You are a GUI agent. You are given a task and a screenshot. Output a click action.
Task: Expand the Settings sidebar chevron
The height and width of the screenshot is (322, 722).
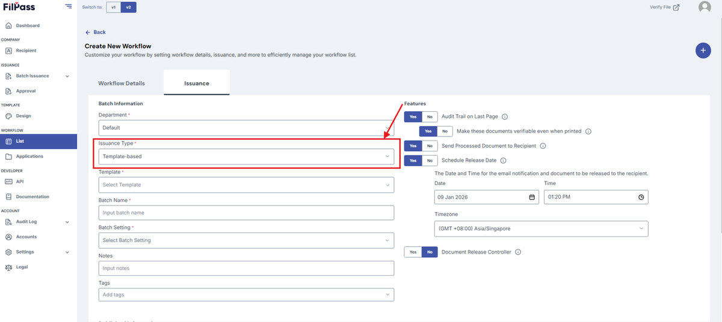coord(67,252)
